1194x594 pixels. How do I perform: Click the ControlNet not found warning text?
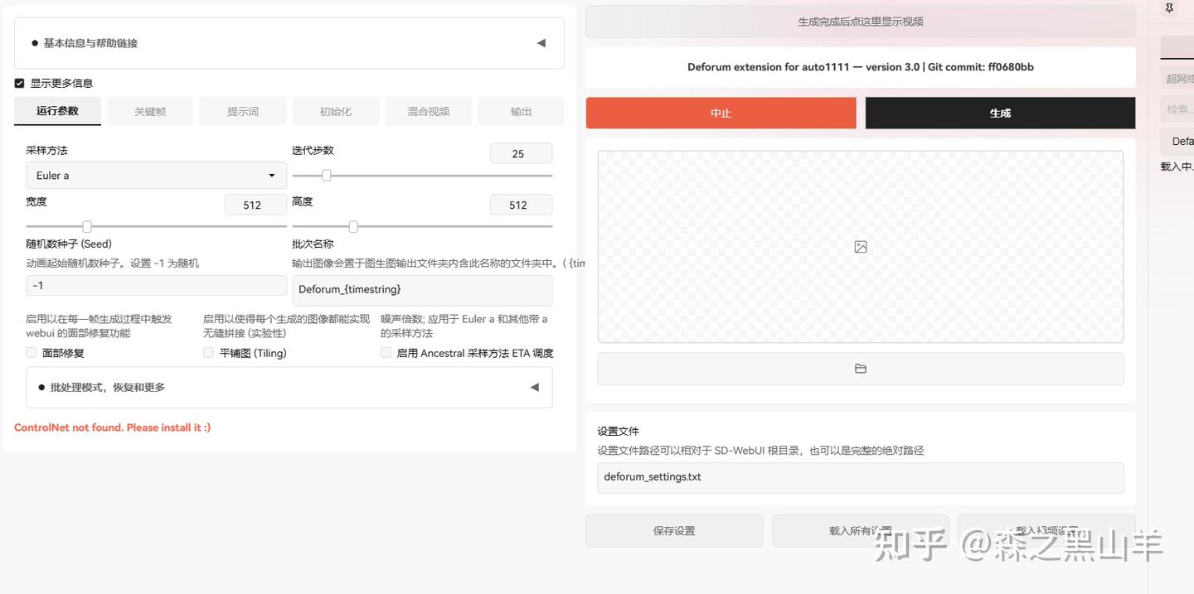pos(113,427)
